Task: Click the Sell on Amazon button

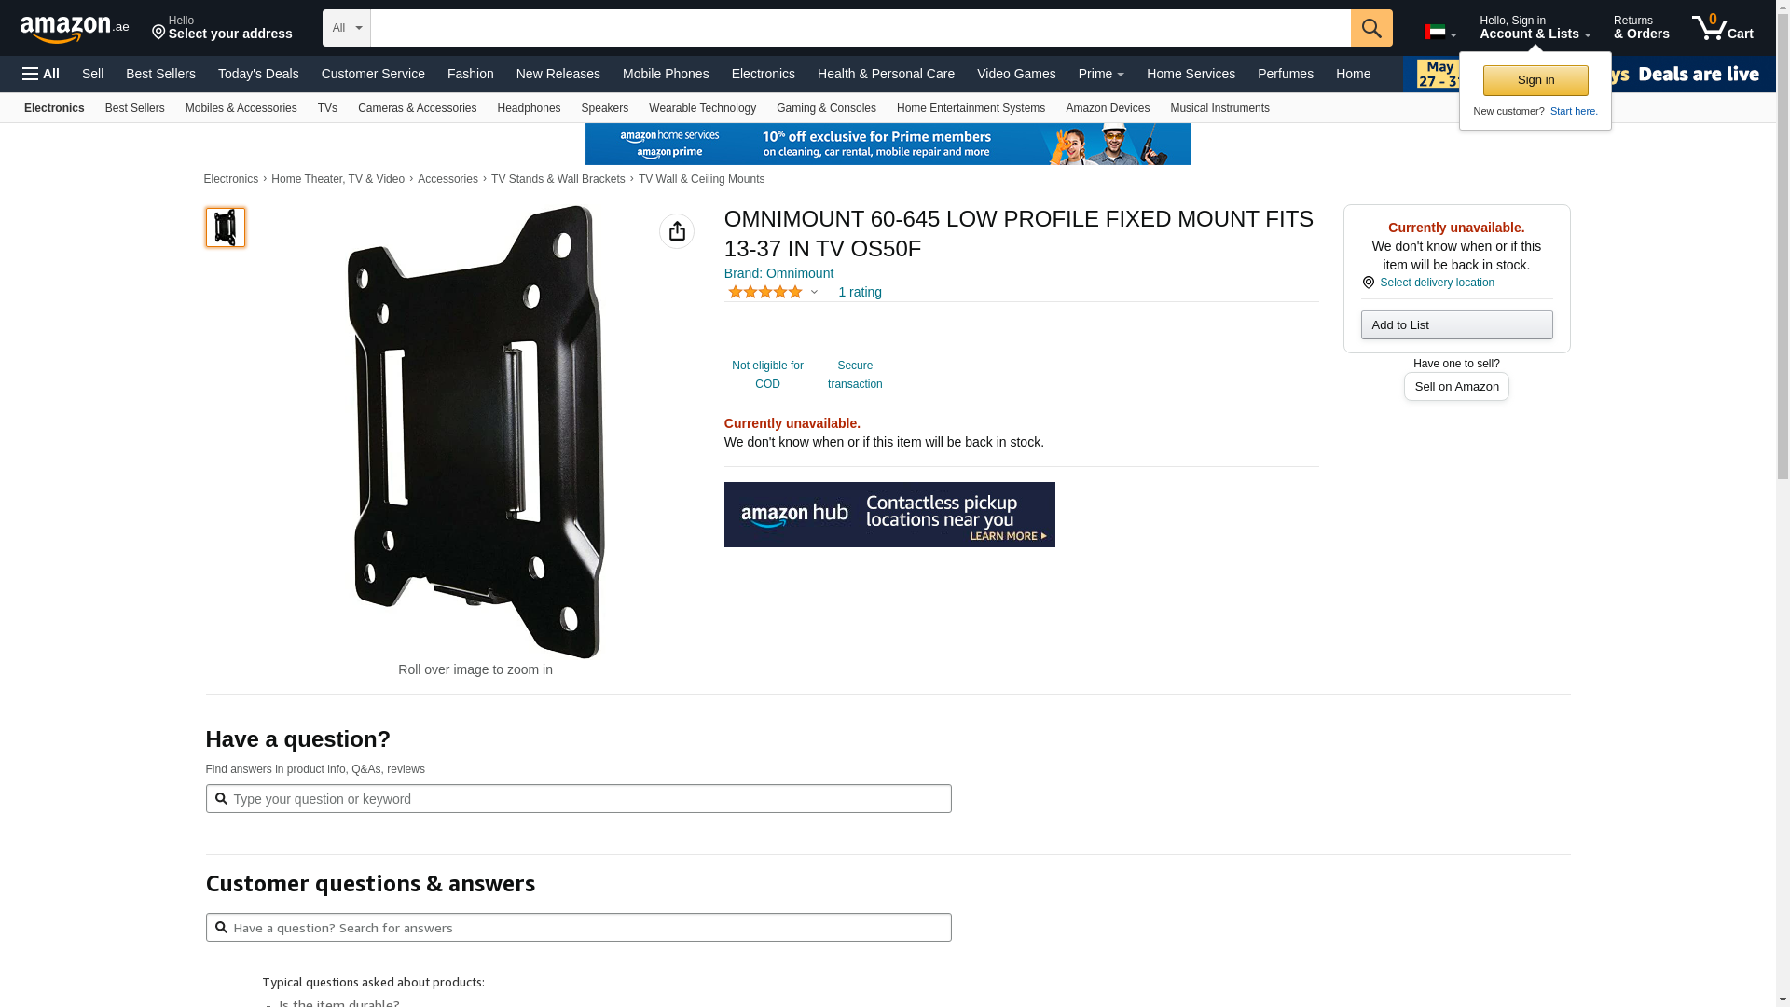Action: tap(1456, 386)
